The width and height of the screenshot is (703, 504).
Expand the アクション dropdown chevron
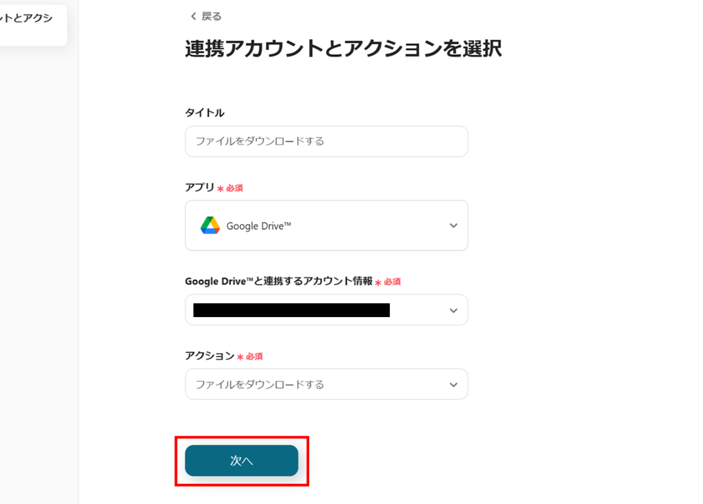453,385
